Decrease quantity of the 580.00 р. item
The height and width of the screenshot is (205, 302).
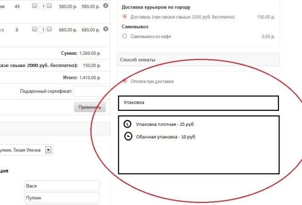coord(34,6)
